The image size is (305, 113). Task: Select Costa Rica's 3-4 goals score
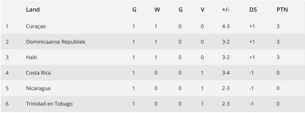(226, 73)
